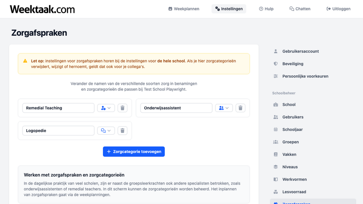Click the Schoolbeheer section label
The height and width of the screenshot is (204, 363).
point(284,93)
